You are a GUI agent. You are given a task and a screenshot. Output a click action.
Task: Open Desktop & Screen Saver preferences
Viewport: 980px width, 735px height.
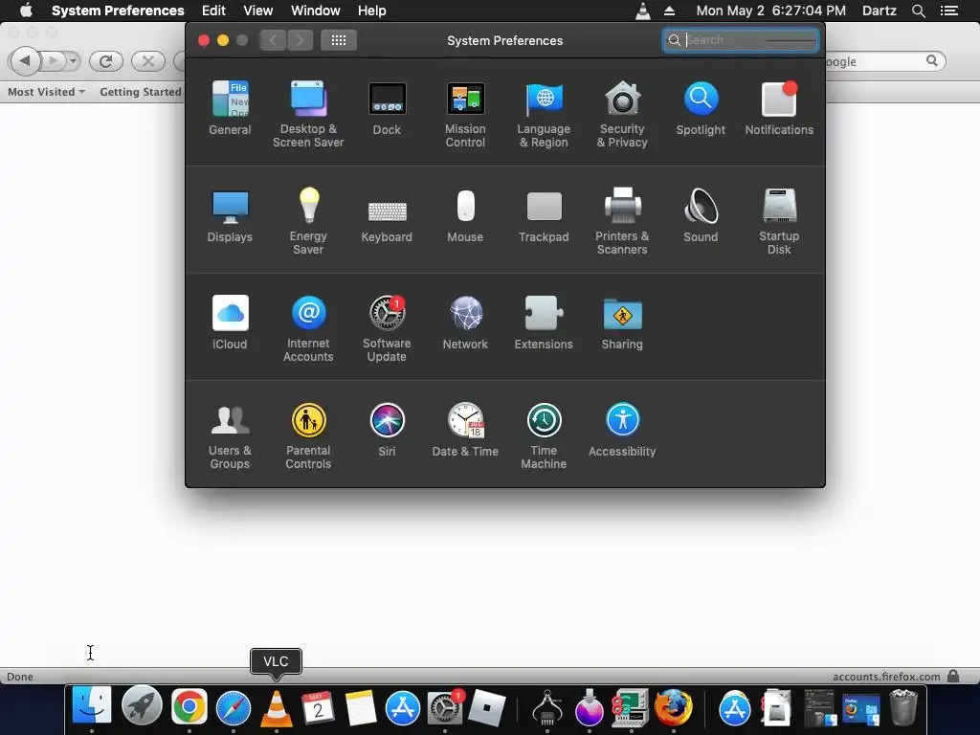click(308, 115)
